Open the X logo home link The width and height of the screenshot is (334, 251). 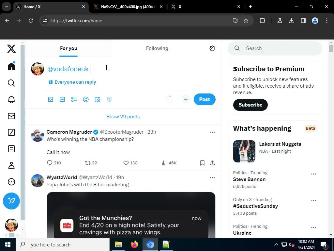pos(11,49)
